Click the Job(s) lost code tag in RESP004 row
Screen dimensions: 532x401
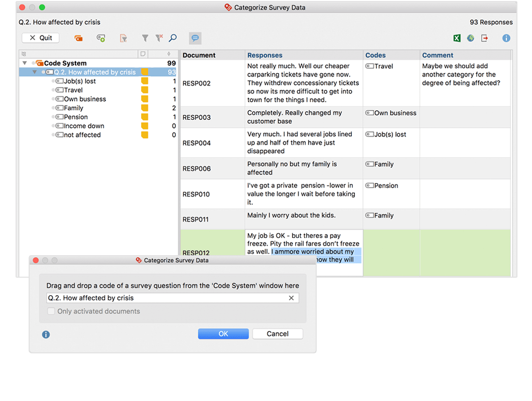[x=385, y=134]
